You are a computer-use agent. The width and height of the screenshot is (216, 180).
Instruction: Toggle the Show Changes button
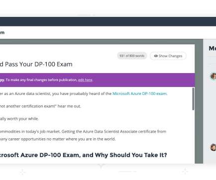click(x=168, y=56)
